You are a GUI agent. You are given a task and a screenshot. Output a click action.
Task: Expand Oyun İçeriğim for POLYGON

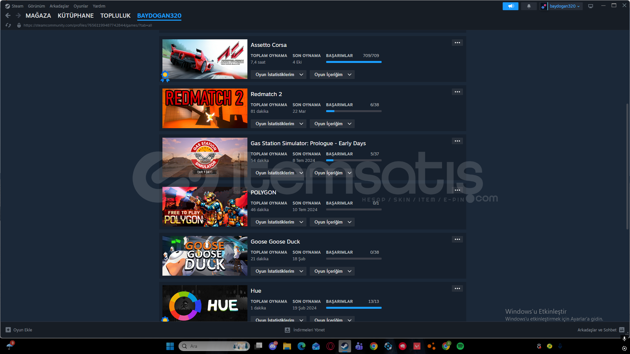click(x=332, y=222)
